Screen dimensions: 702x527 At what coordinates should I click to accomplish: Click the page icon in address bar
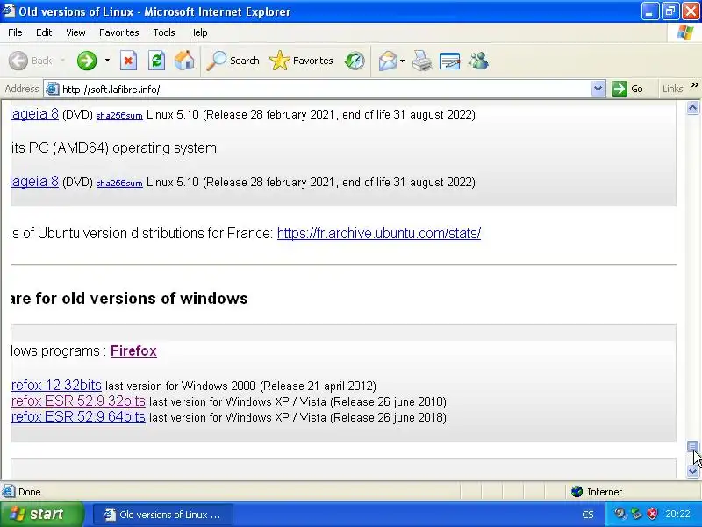tap(53, 90)
